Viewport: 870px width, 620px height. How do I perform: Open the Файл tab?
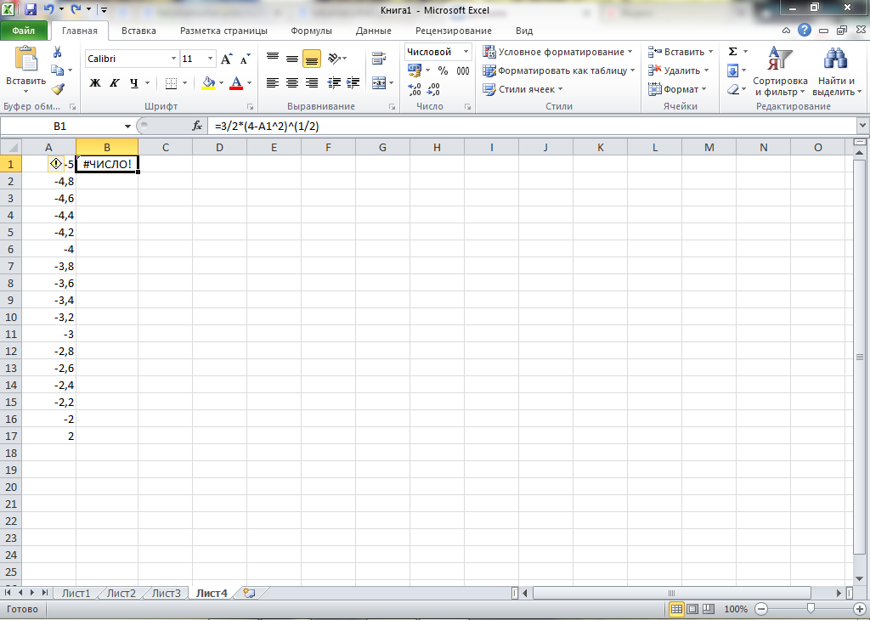[23, 31]
